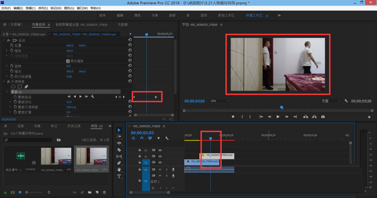Select the Type tool in the tools panel
Screen dimensions: 377x198
pos(119,176)
